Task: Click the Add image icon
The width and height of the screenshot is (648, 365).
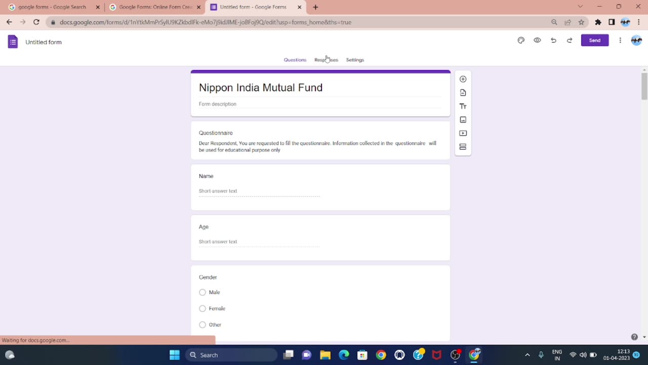Action: click(463, 120)
